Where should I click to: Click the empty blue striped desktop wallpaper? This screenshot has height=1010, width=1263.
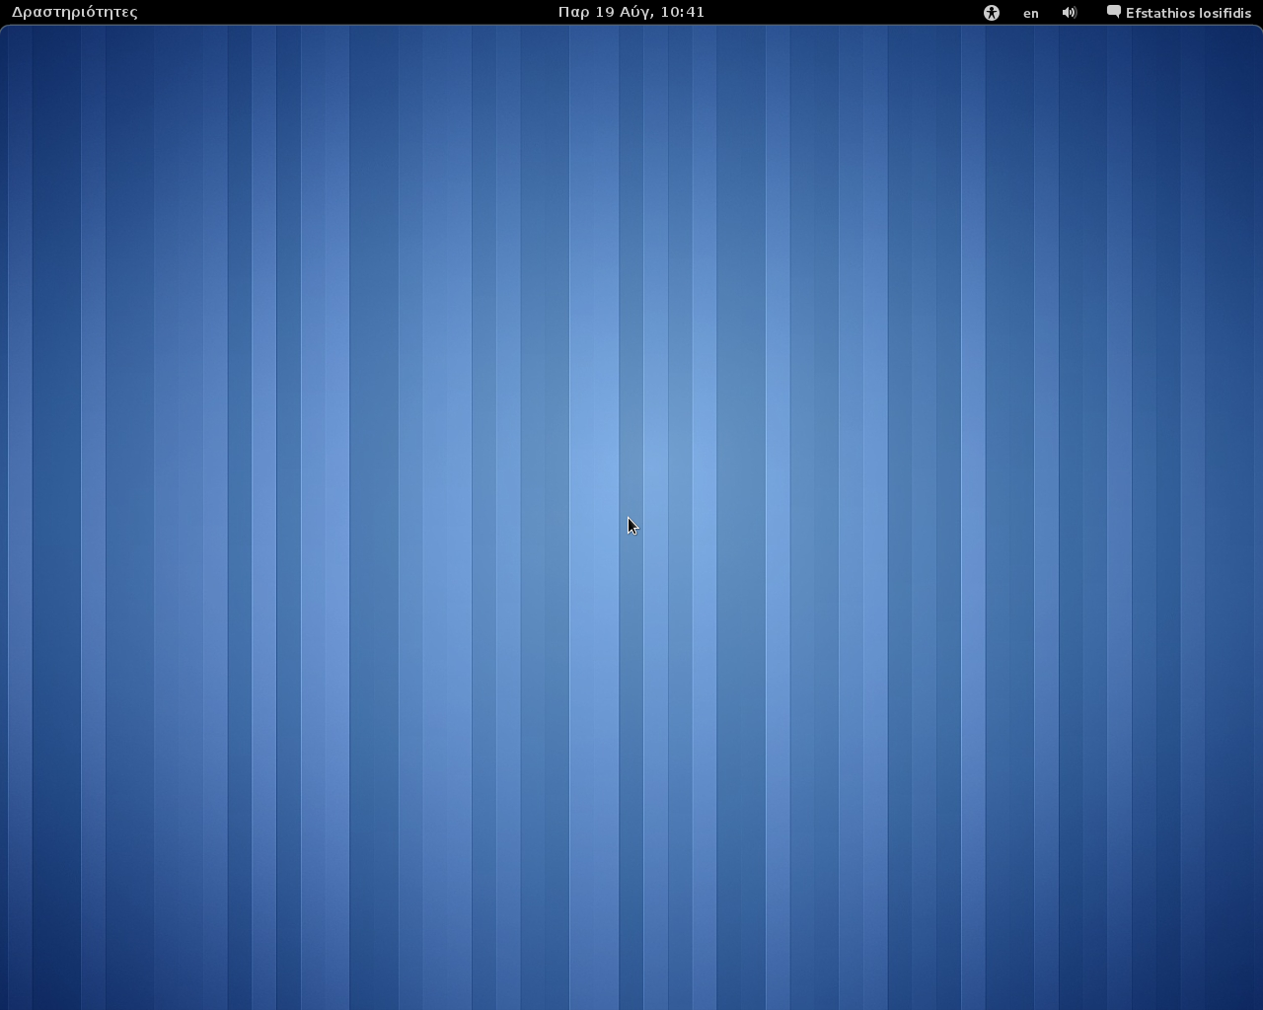click(x=395, y=592)
